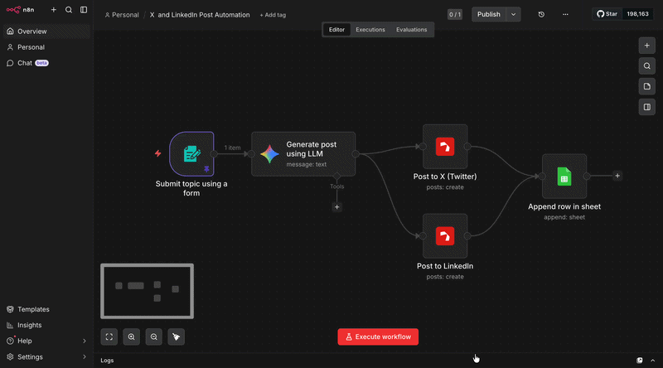This screenshot has height=368, width=663.
Task: Add a tool with plus under Tools
Action: (x=337, y=207)
